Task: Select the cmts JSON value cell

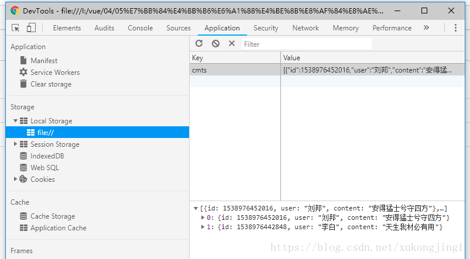Action: pos(373,70)
